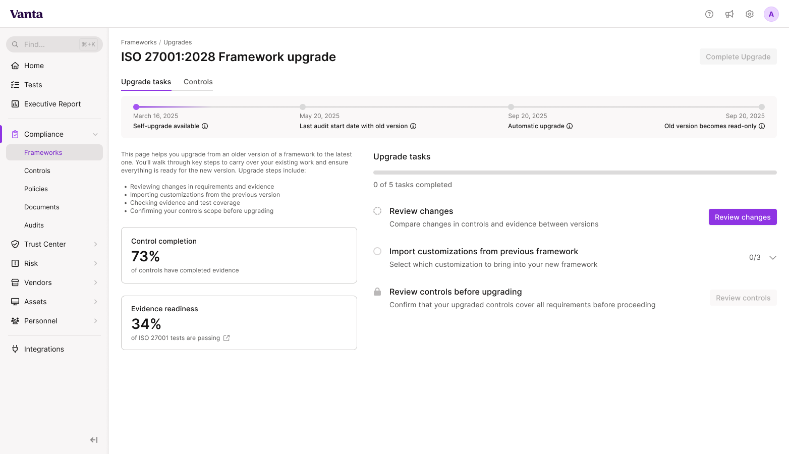Click 'Import customizations from previous framework' title
Image resolution: width=789 pixels, height=454 pixels.
coord(484,251)
